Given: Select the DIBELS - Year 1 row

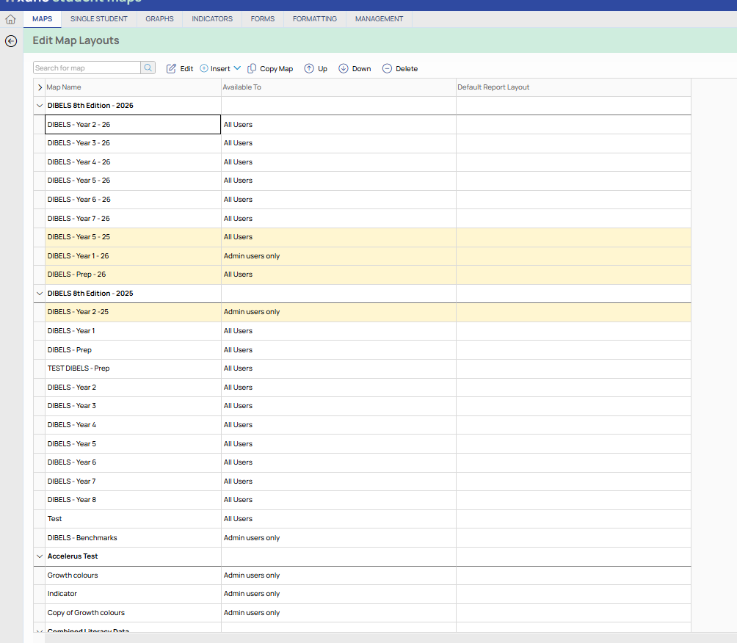Looking at the screenshot, I should tap(362, 331).
